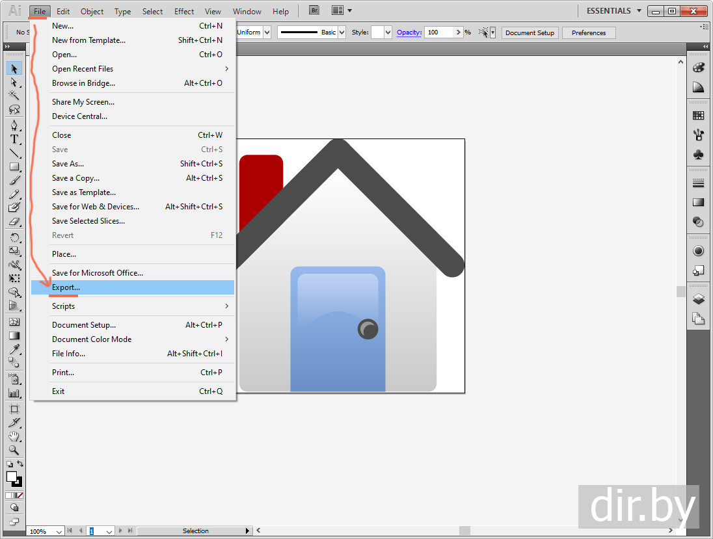Activate the Artboard tool

tap(14, 408)
